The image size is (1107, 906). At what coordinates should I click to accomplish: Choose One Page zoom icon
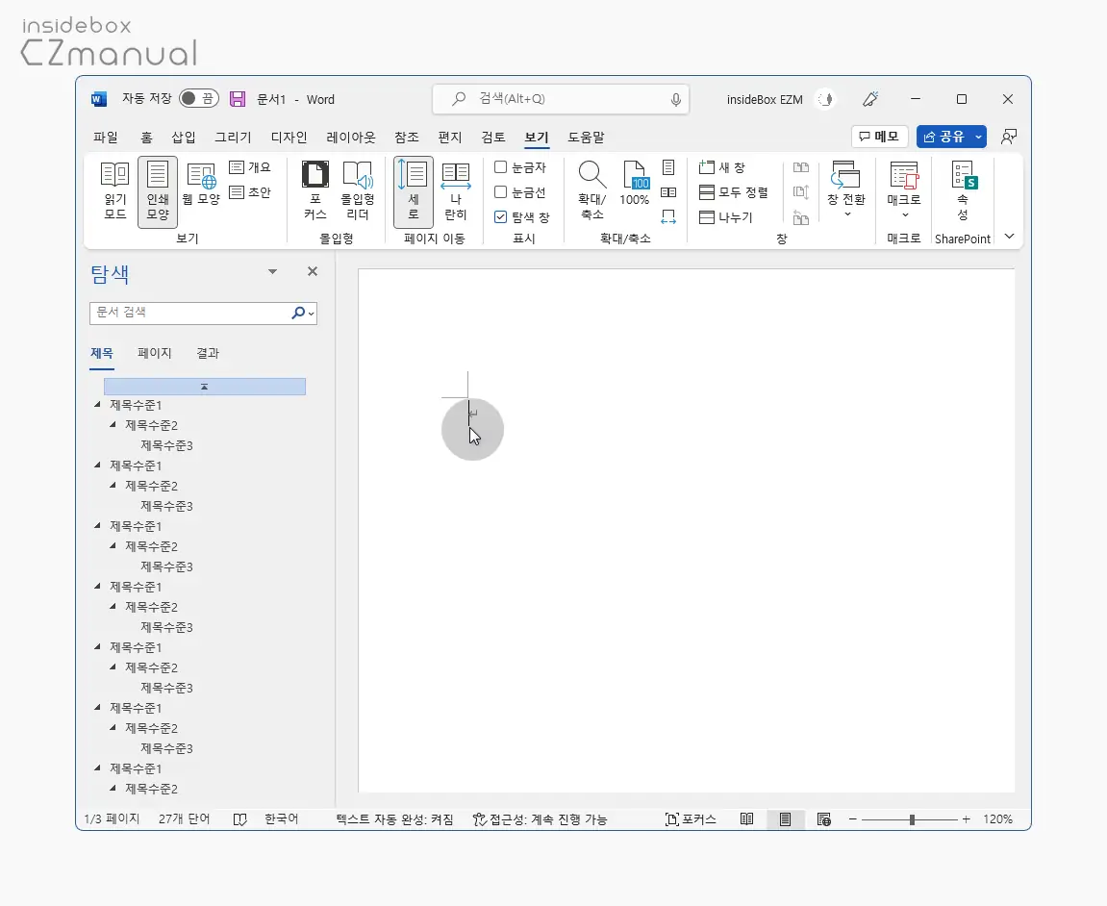tap(668, 167)
